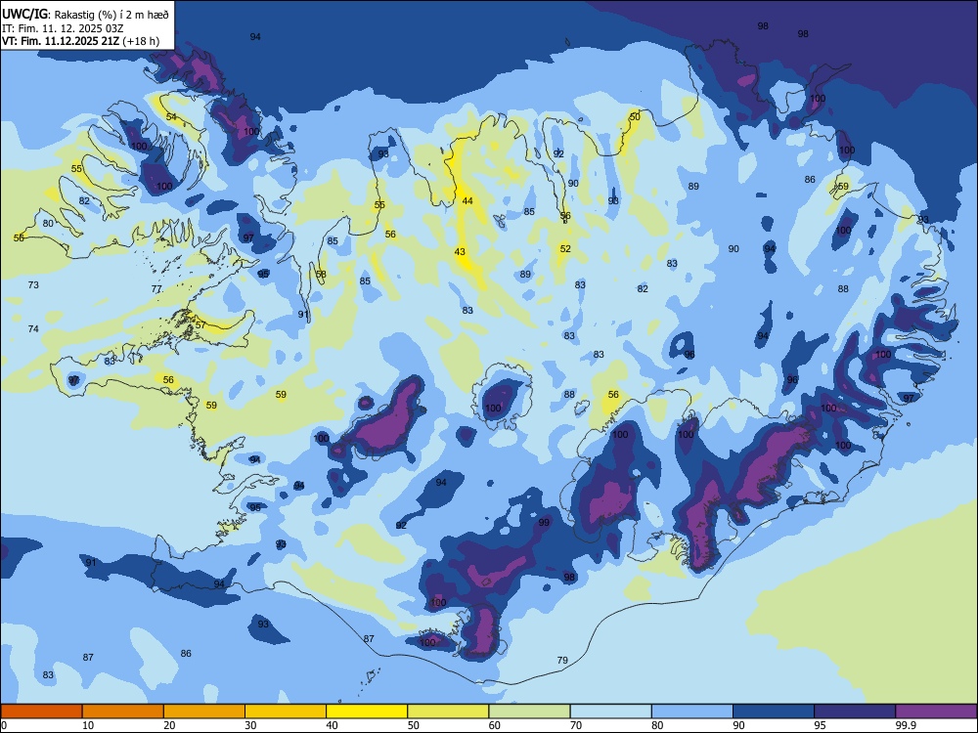Click the map value '54' in the Westfjords
Viewport: 978px width, 733px height.
[171, 117]
